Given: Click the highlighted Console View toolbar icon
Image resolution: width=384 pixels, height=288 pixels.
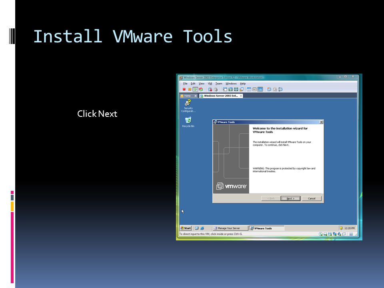Looking at the screenshot, I should [260, 89].
